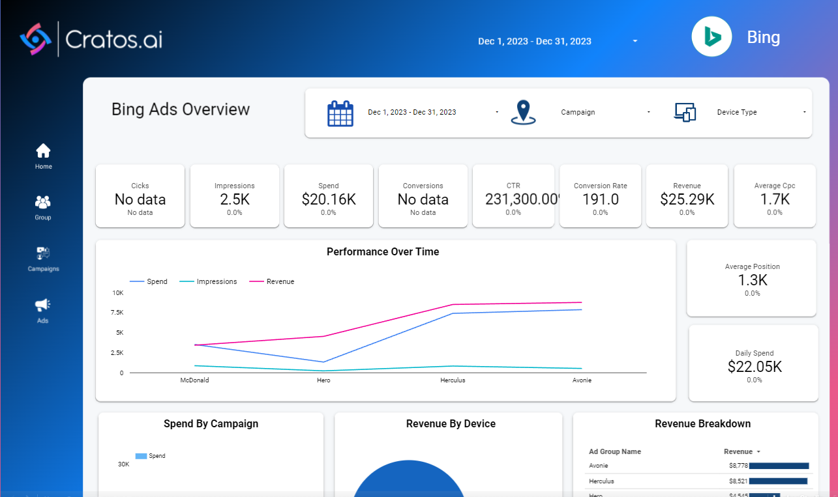The height and width of the screenshot is (497, 838).
Task: Click the Avonie axis label in chart
Action: click(582, 380)
